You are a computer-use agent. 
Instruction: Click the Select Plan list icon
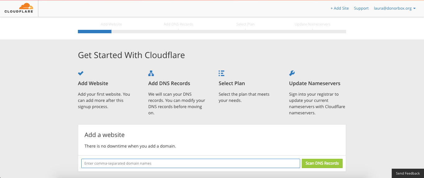coord(221,73)
